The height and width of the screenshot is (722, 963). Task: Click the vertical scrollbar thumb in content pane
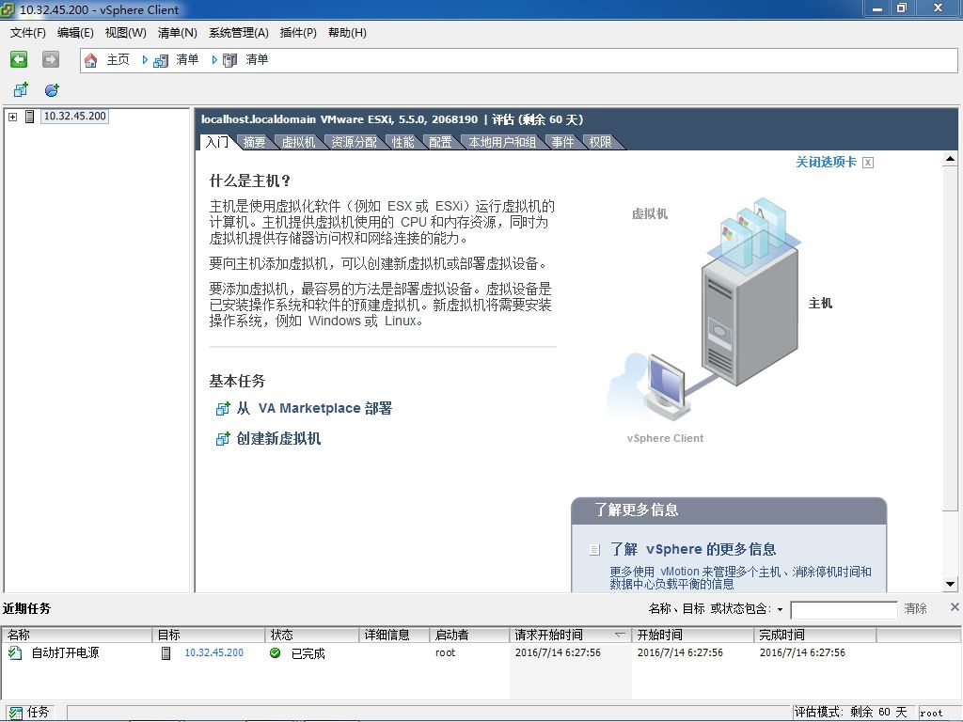[950, 337]
